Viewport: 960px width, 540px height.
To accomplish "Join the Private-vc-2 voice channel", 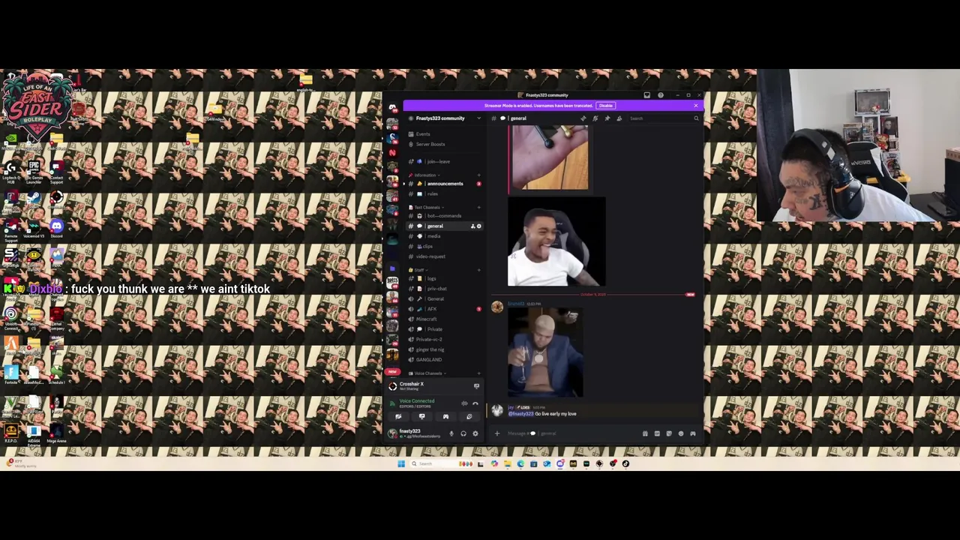I will coord(429,339).
